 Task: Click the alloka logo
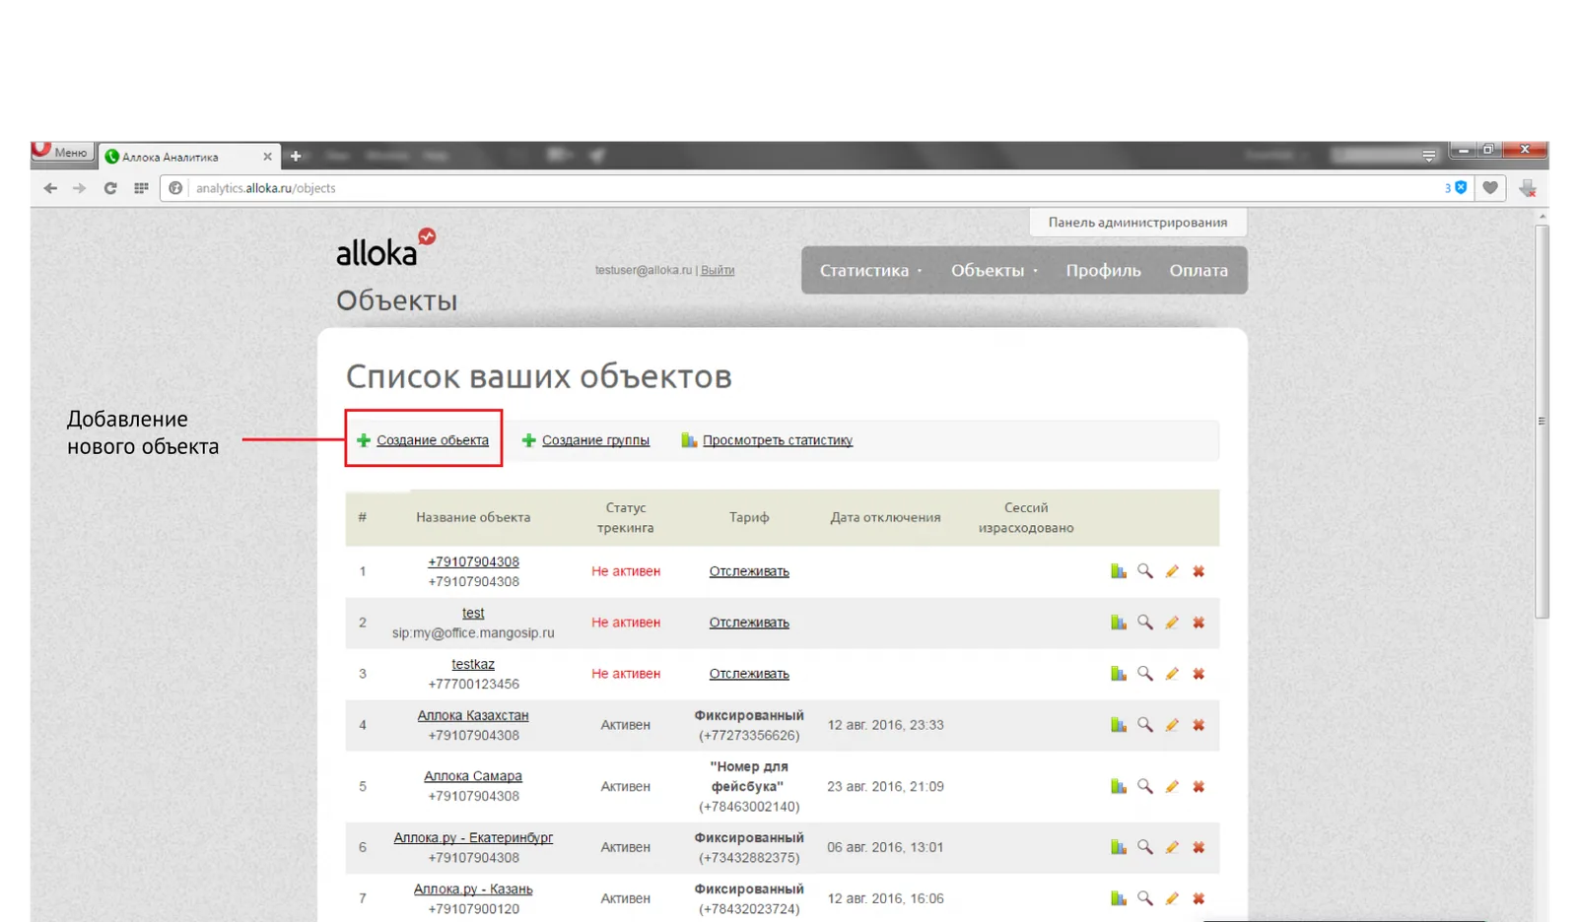point(384,248)
